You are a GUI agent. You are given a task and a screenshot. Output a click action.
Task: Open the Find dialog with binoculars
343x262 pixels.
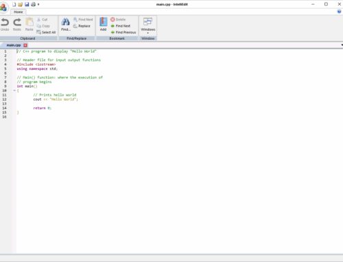pos(66,25)
